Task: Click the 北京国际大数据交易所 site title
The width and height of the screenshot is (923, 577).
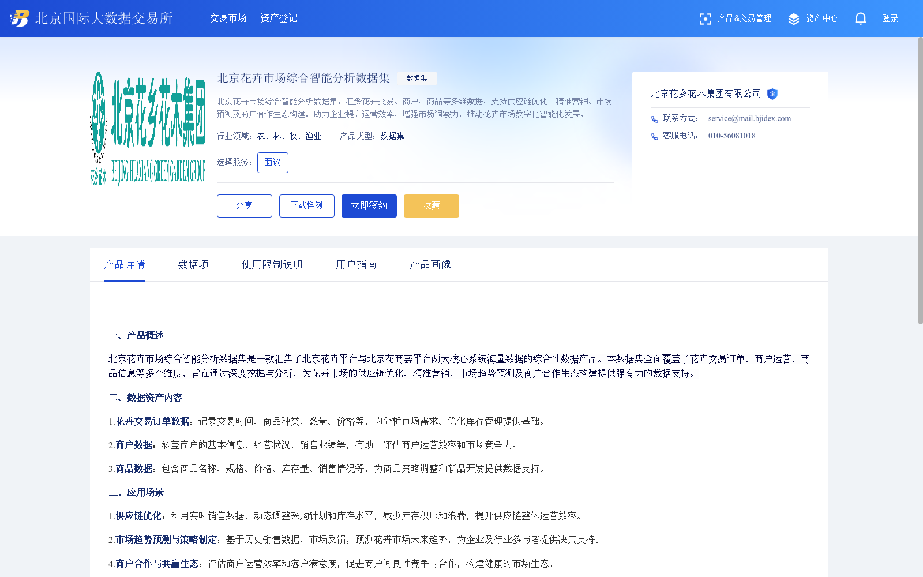Action: (104, 18)
